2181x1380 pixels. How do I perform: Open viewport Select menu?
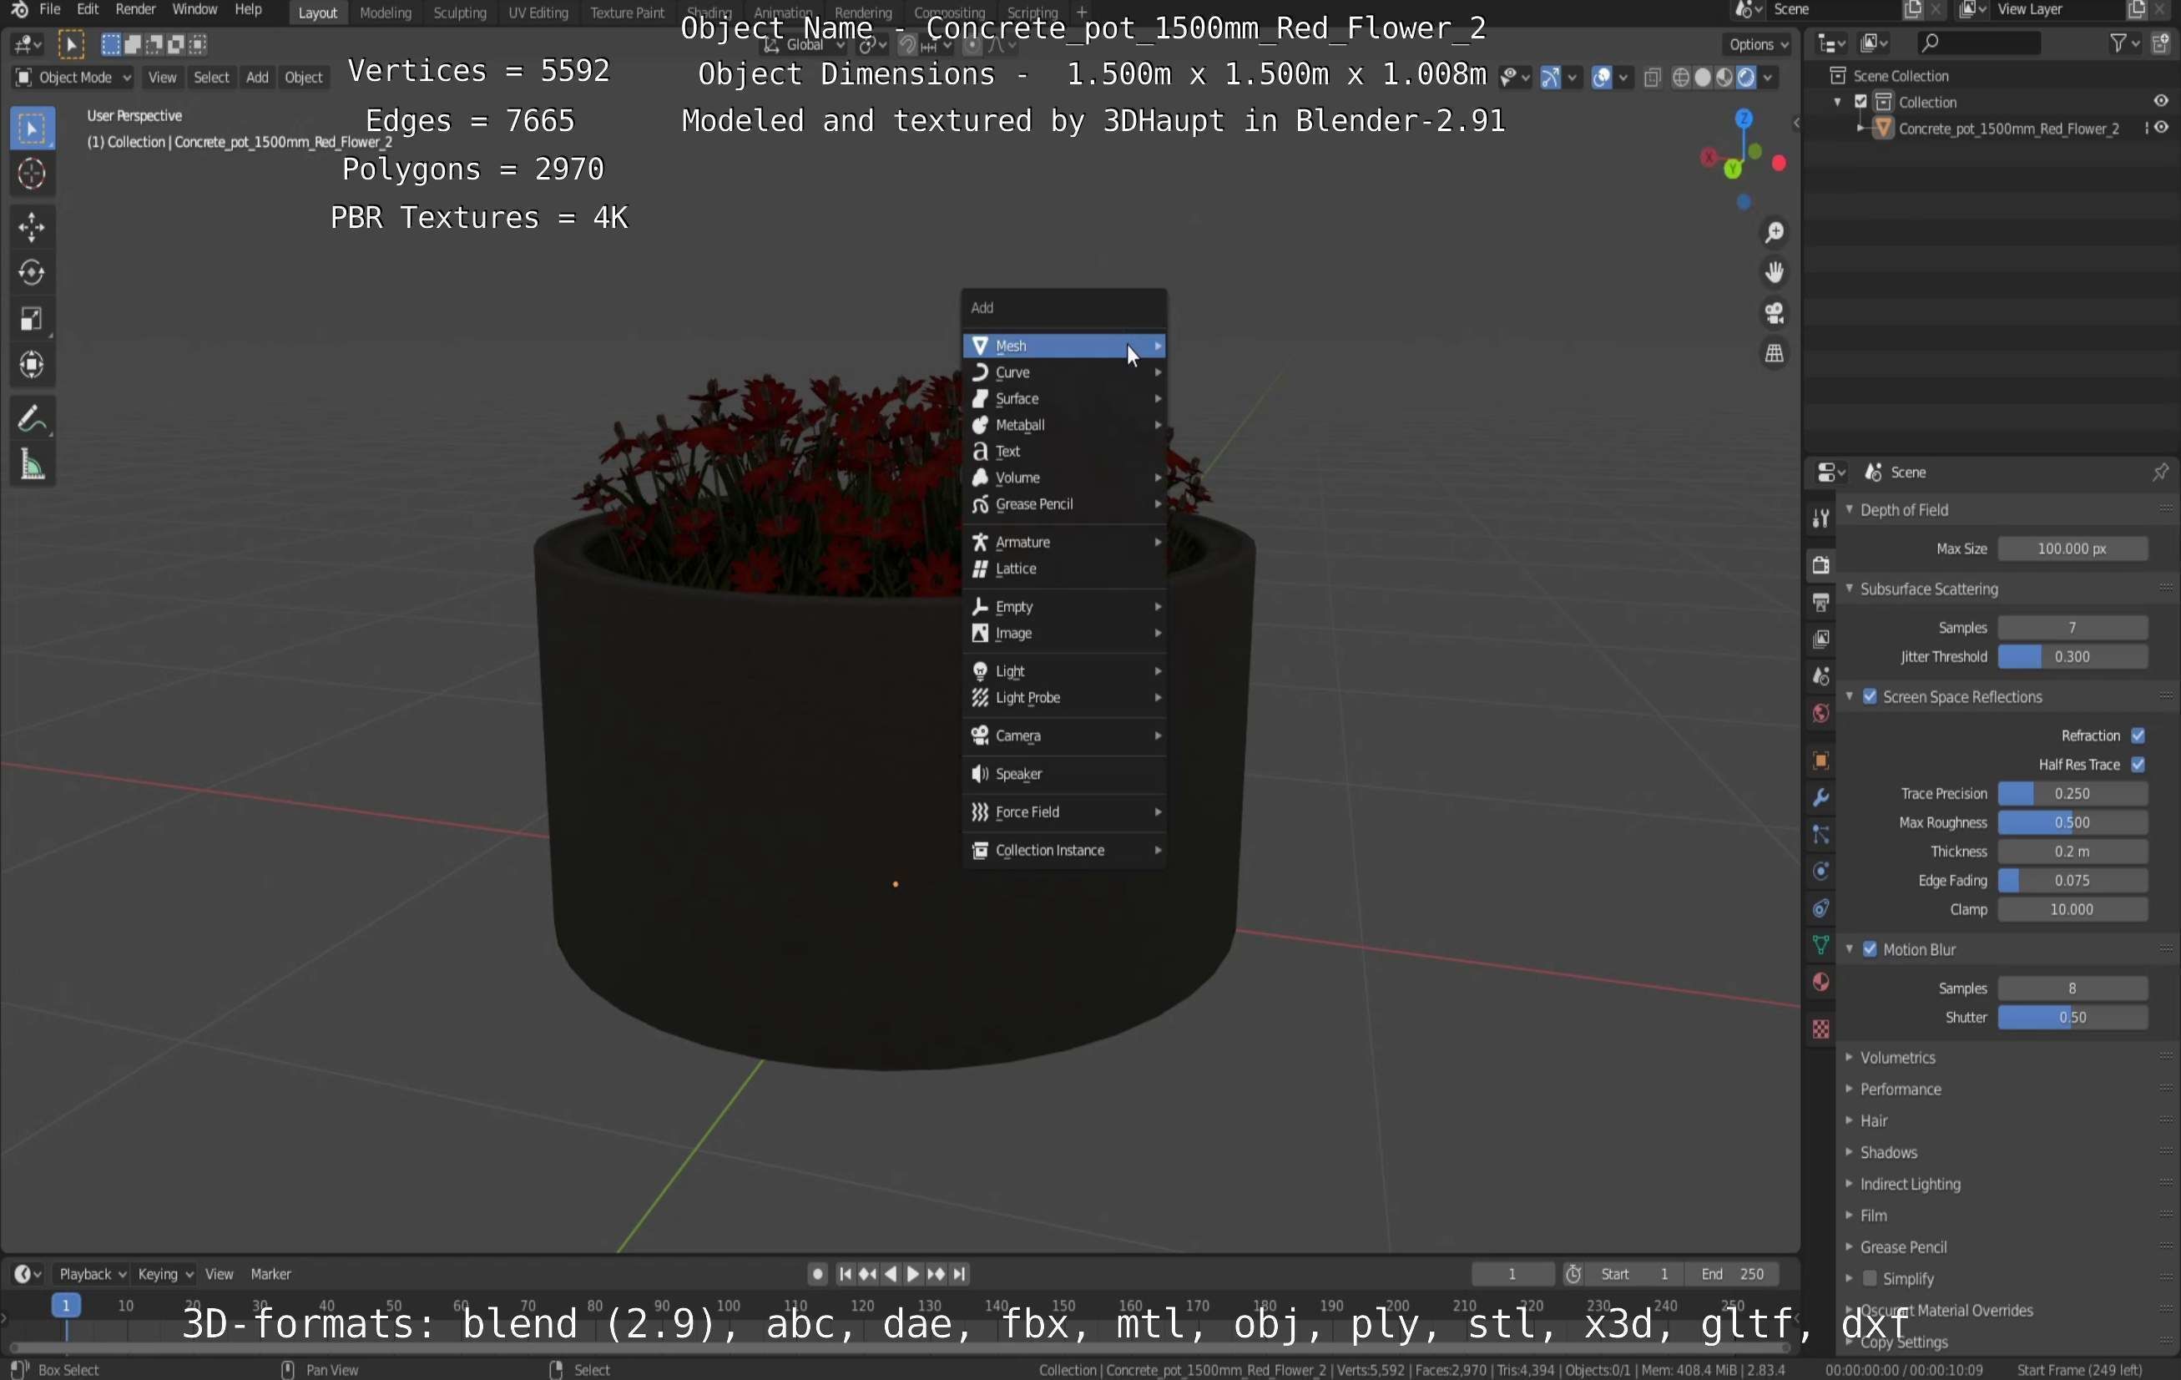point(211,78)
